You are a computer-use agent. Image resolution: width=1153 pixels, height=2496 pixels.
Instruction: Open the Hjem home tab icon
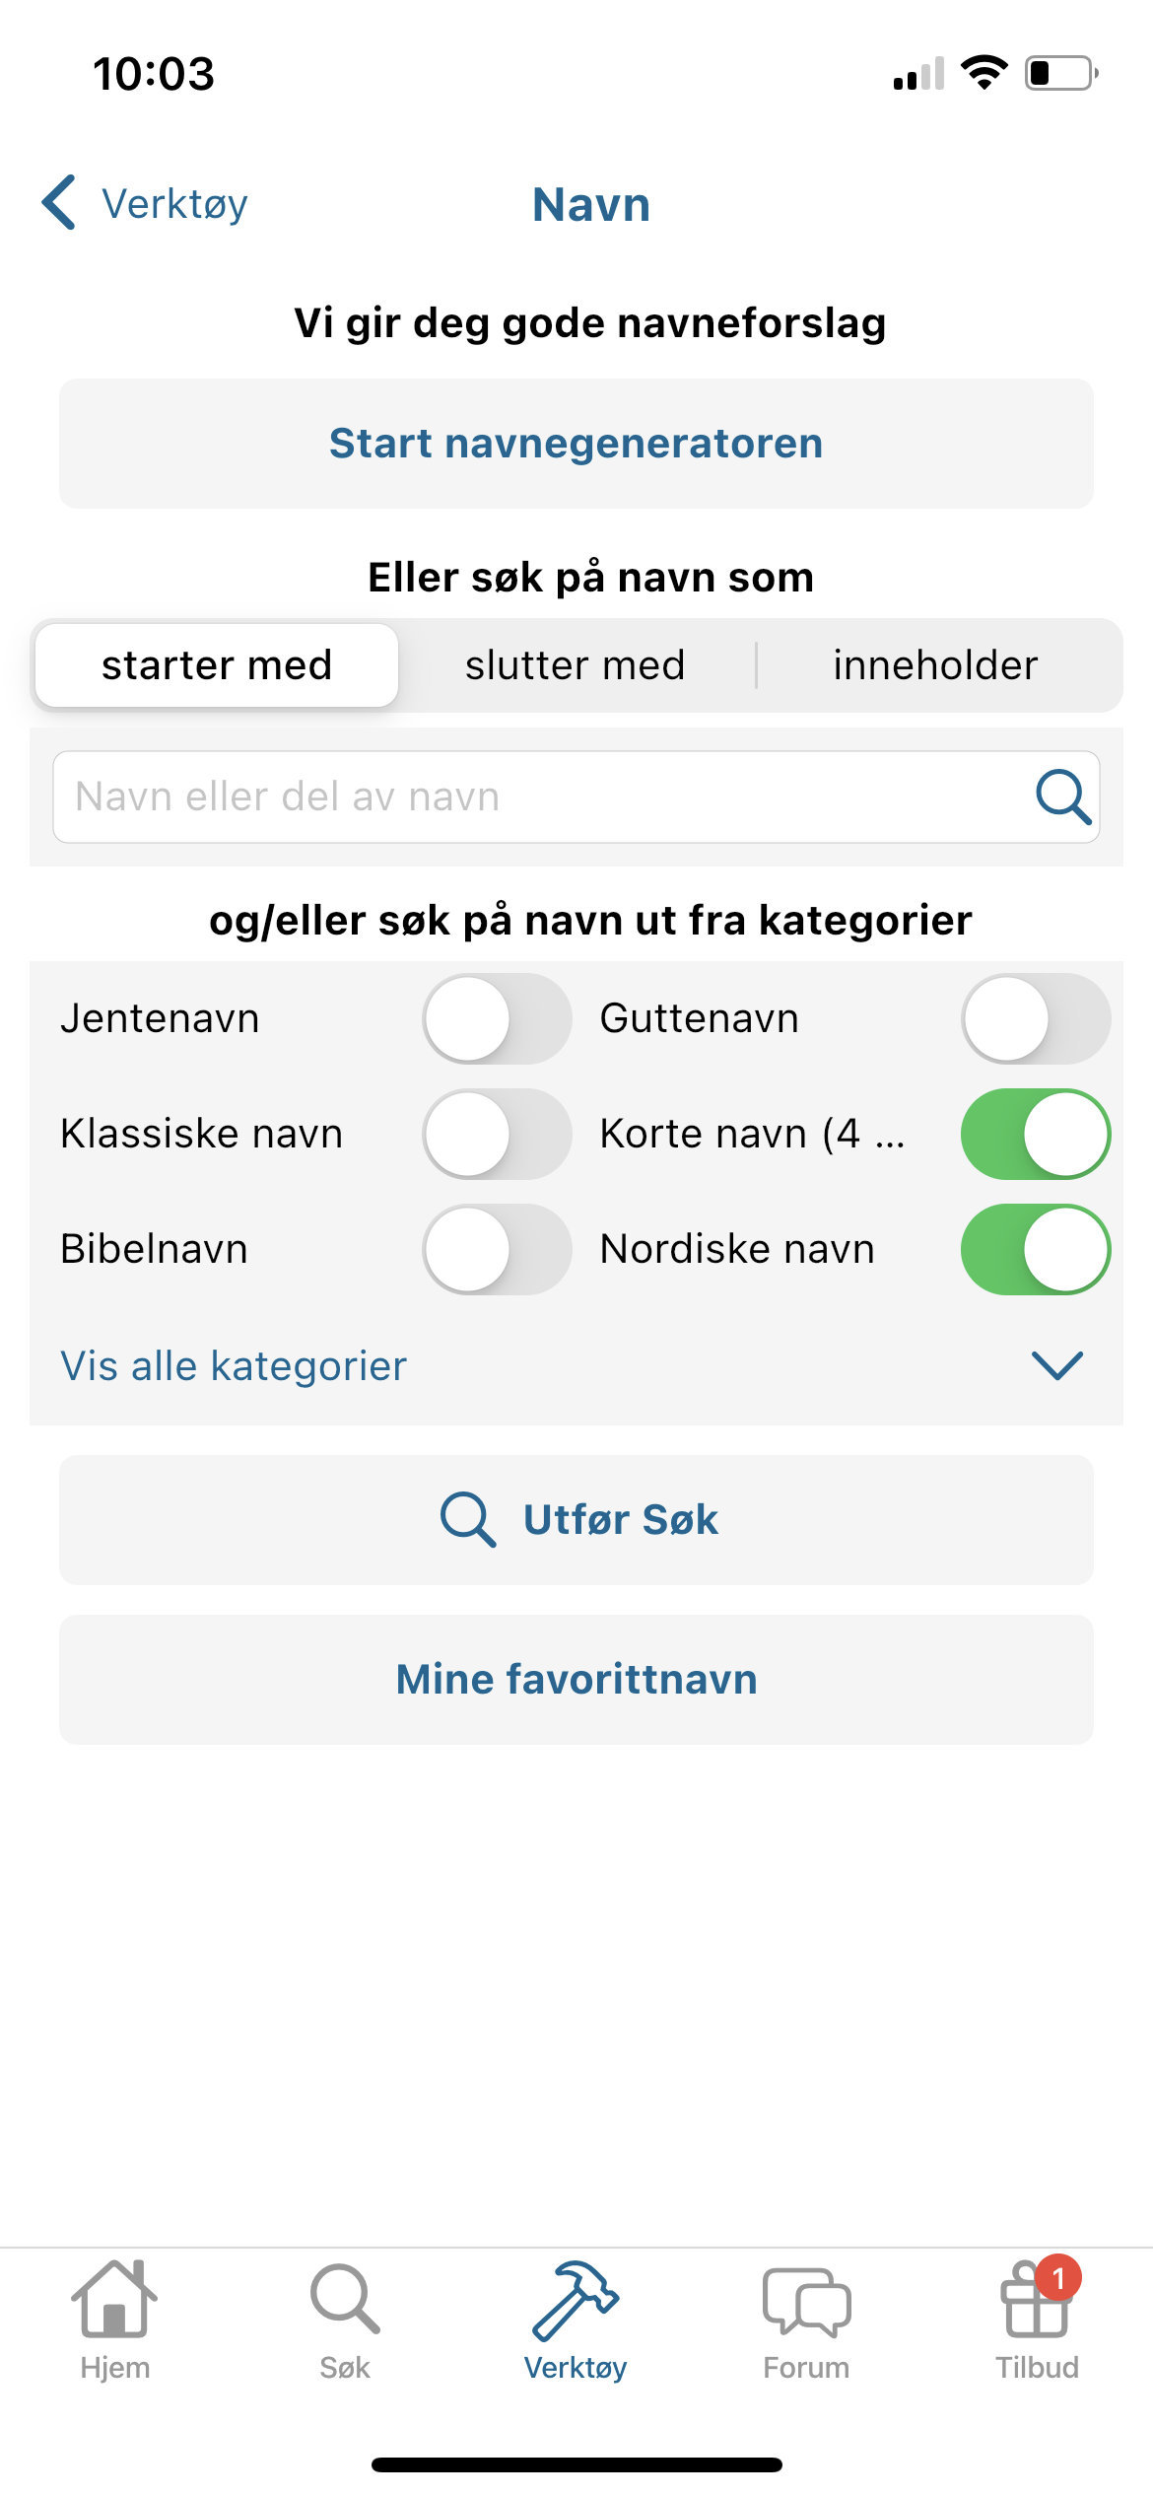coord(114,2299)
